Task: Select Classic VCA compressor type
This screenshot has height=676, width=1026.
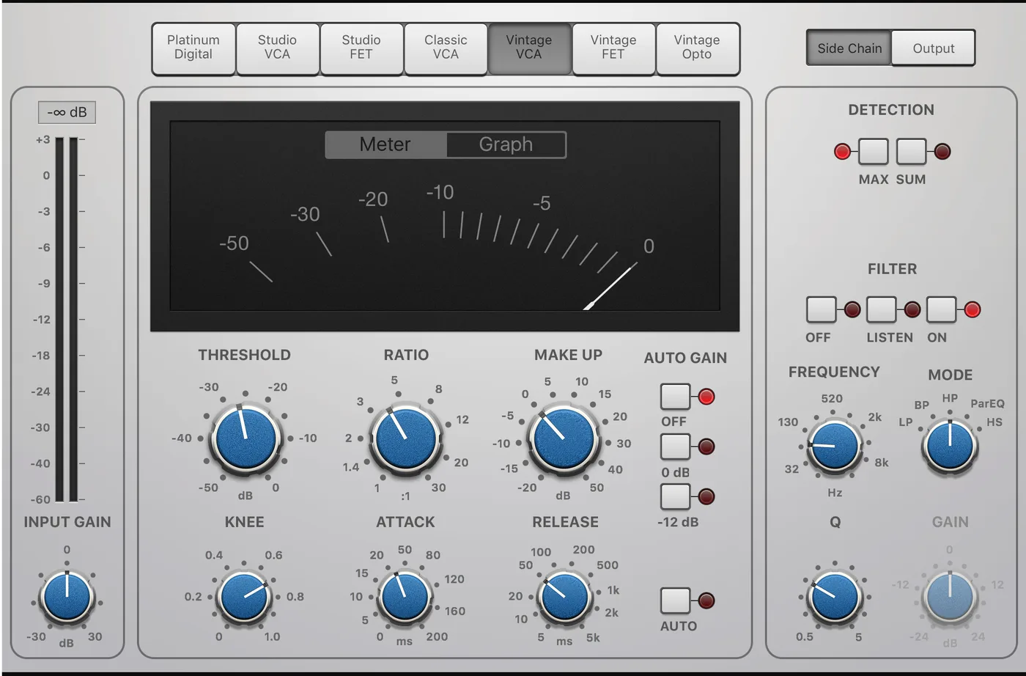Action: click(x=446, y=48)
